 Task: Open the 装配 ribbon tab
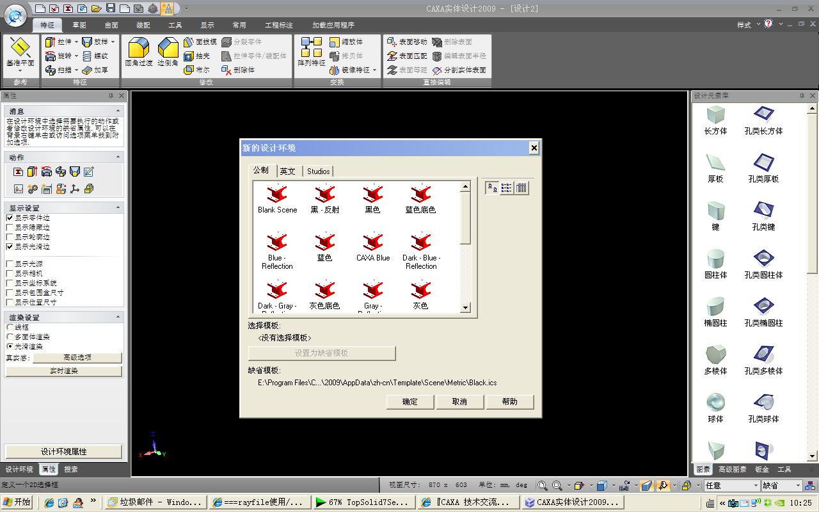[x=143, y=25]
